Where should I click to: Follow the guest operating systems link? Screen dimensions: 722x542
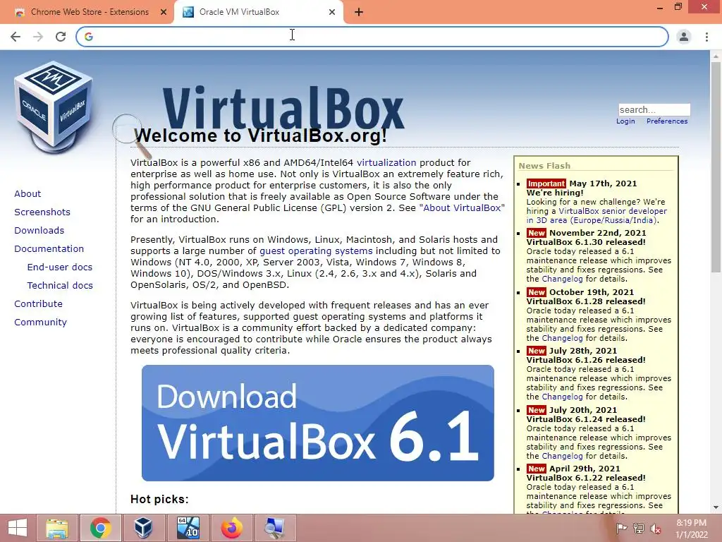click(316, 251)
